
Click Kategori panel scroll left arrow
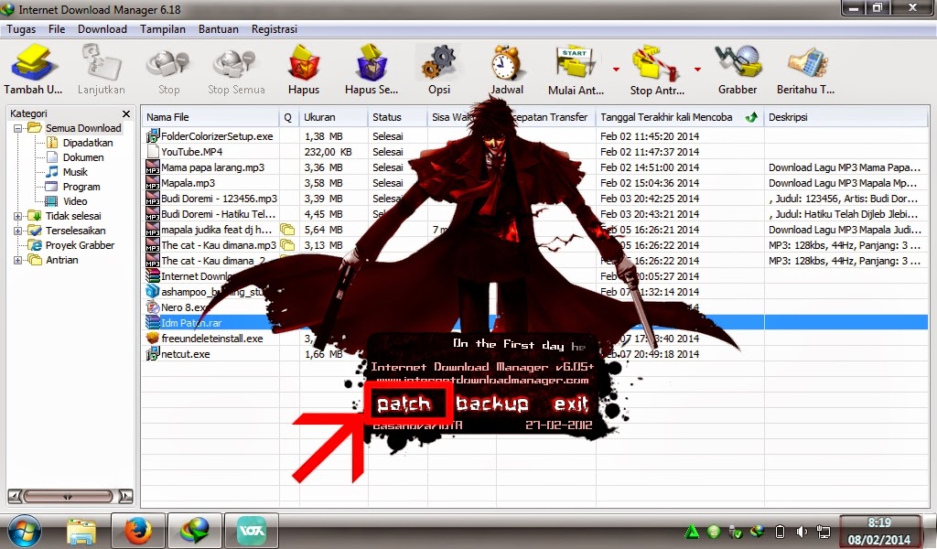pos(15,496)
